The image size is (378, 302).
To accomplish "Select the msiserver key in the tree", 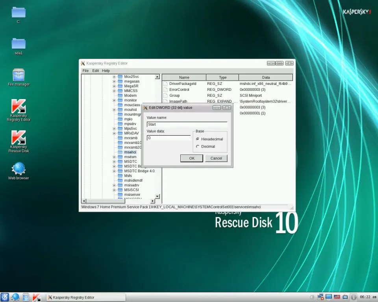I will click(x=132, y=195).
